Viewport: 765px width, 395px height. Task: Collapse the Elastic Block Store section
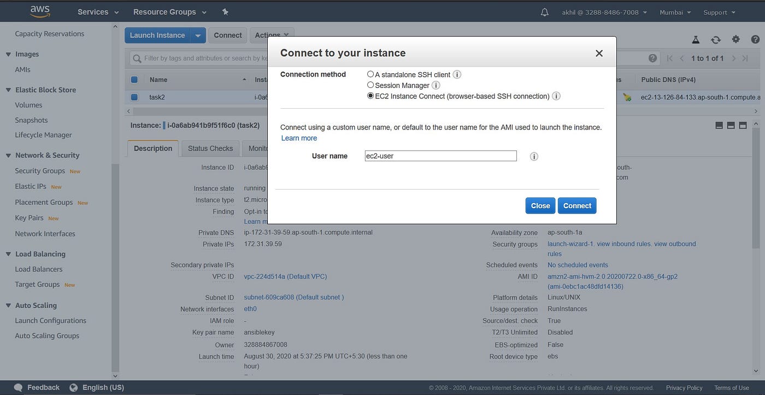[8, 90]
